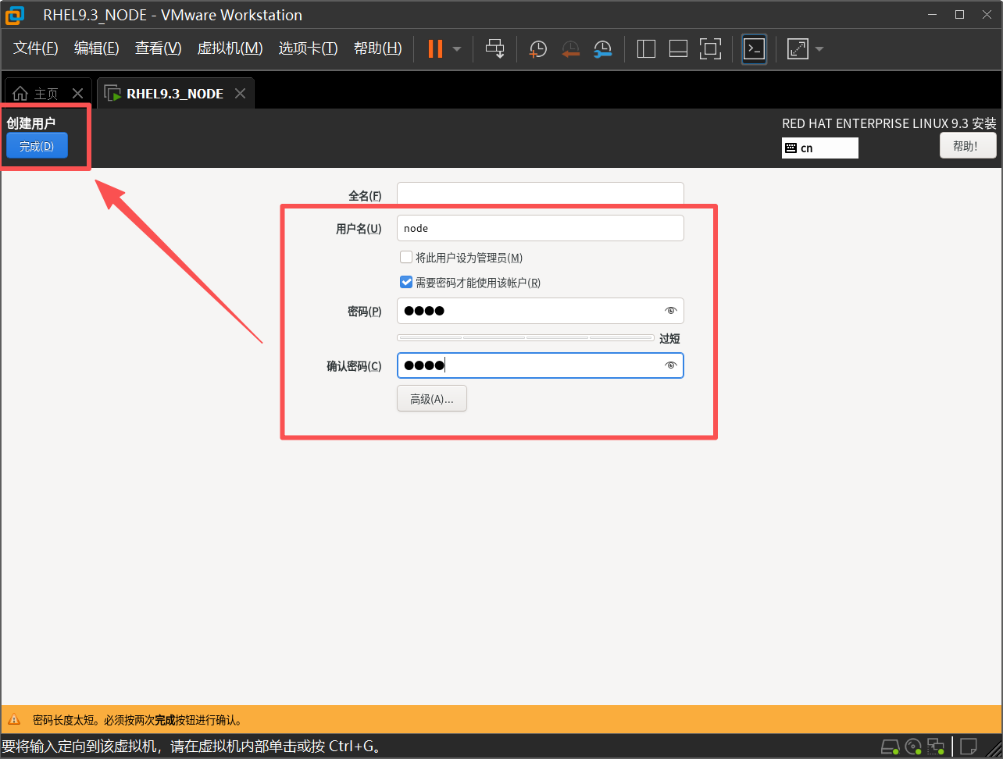Click the console view terminal icon
Screen dimensions: 1003x759
[754, 49]
